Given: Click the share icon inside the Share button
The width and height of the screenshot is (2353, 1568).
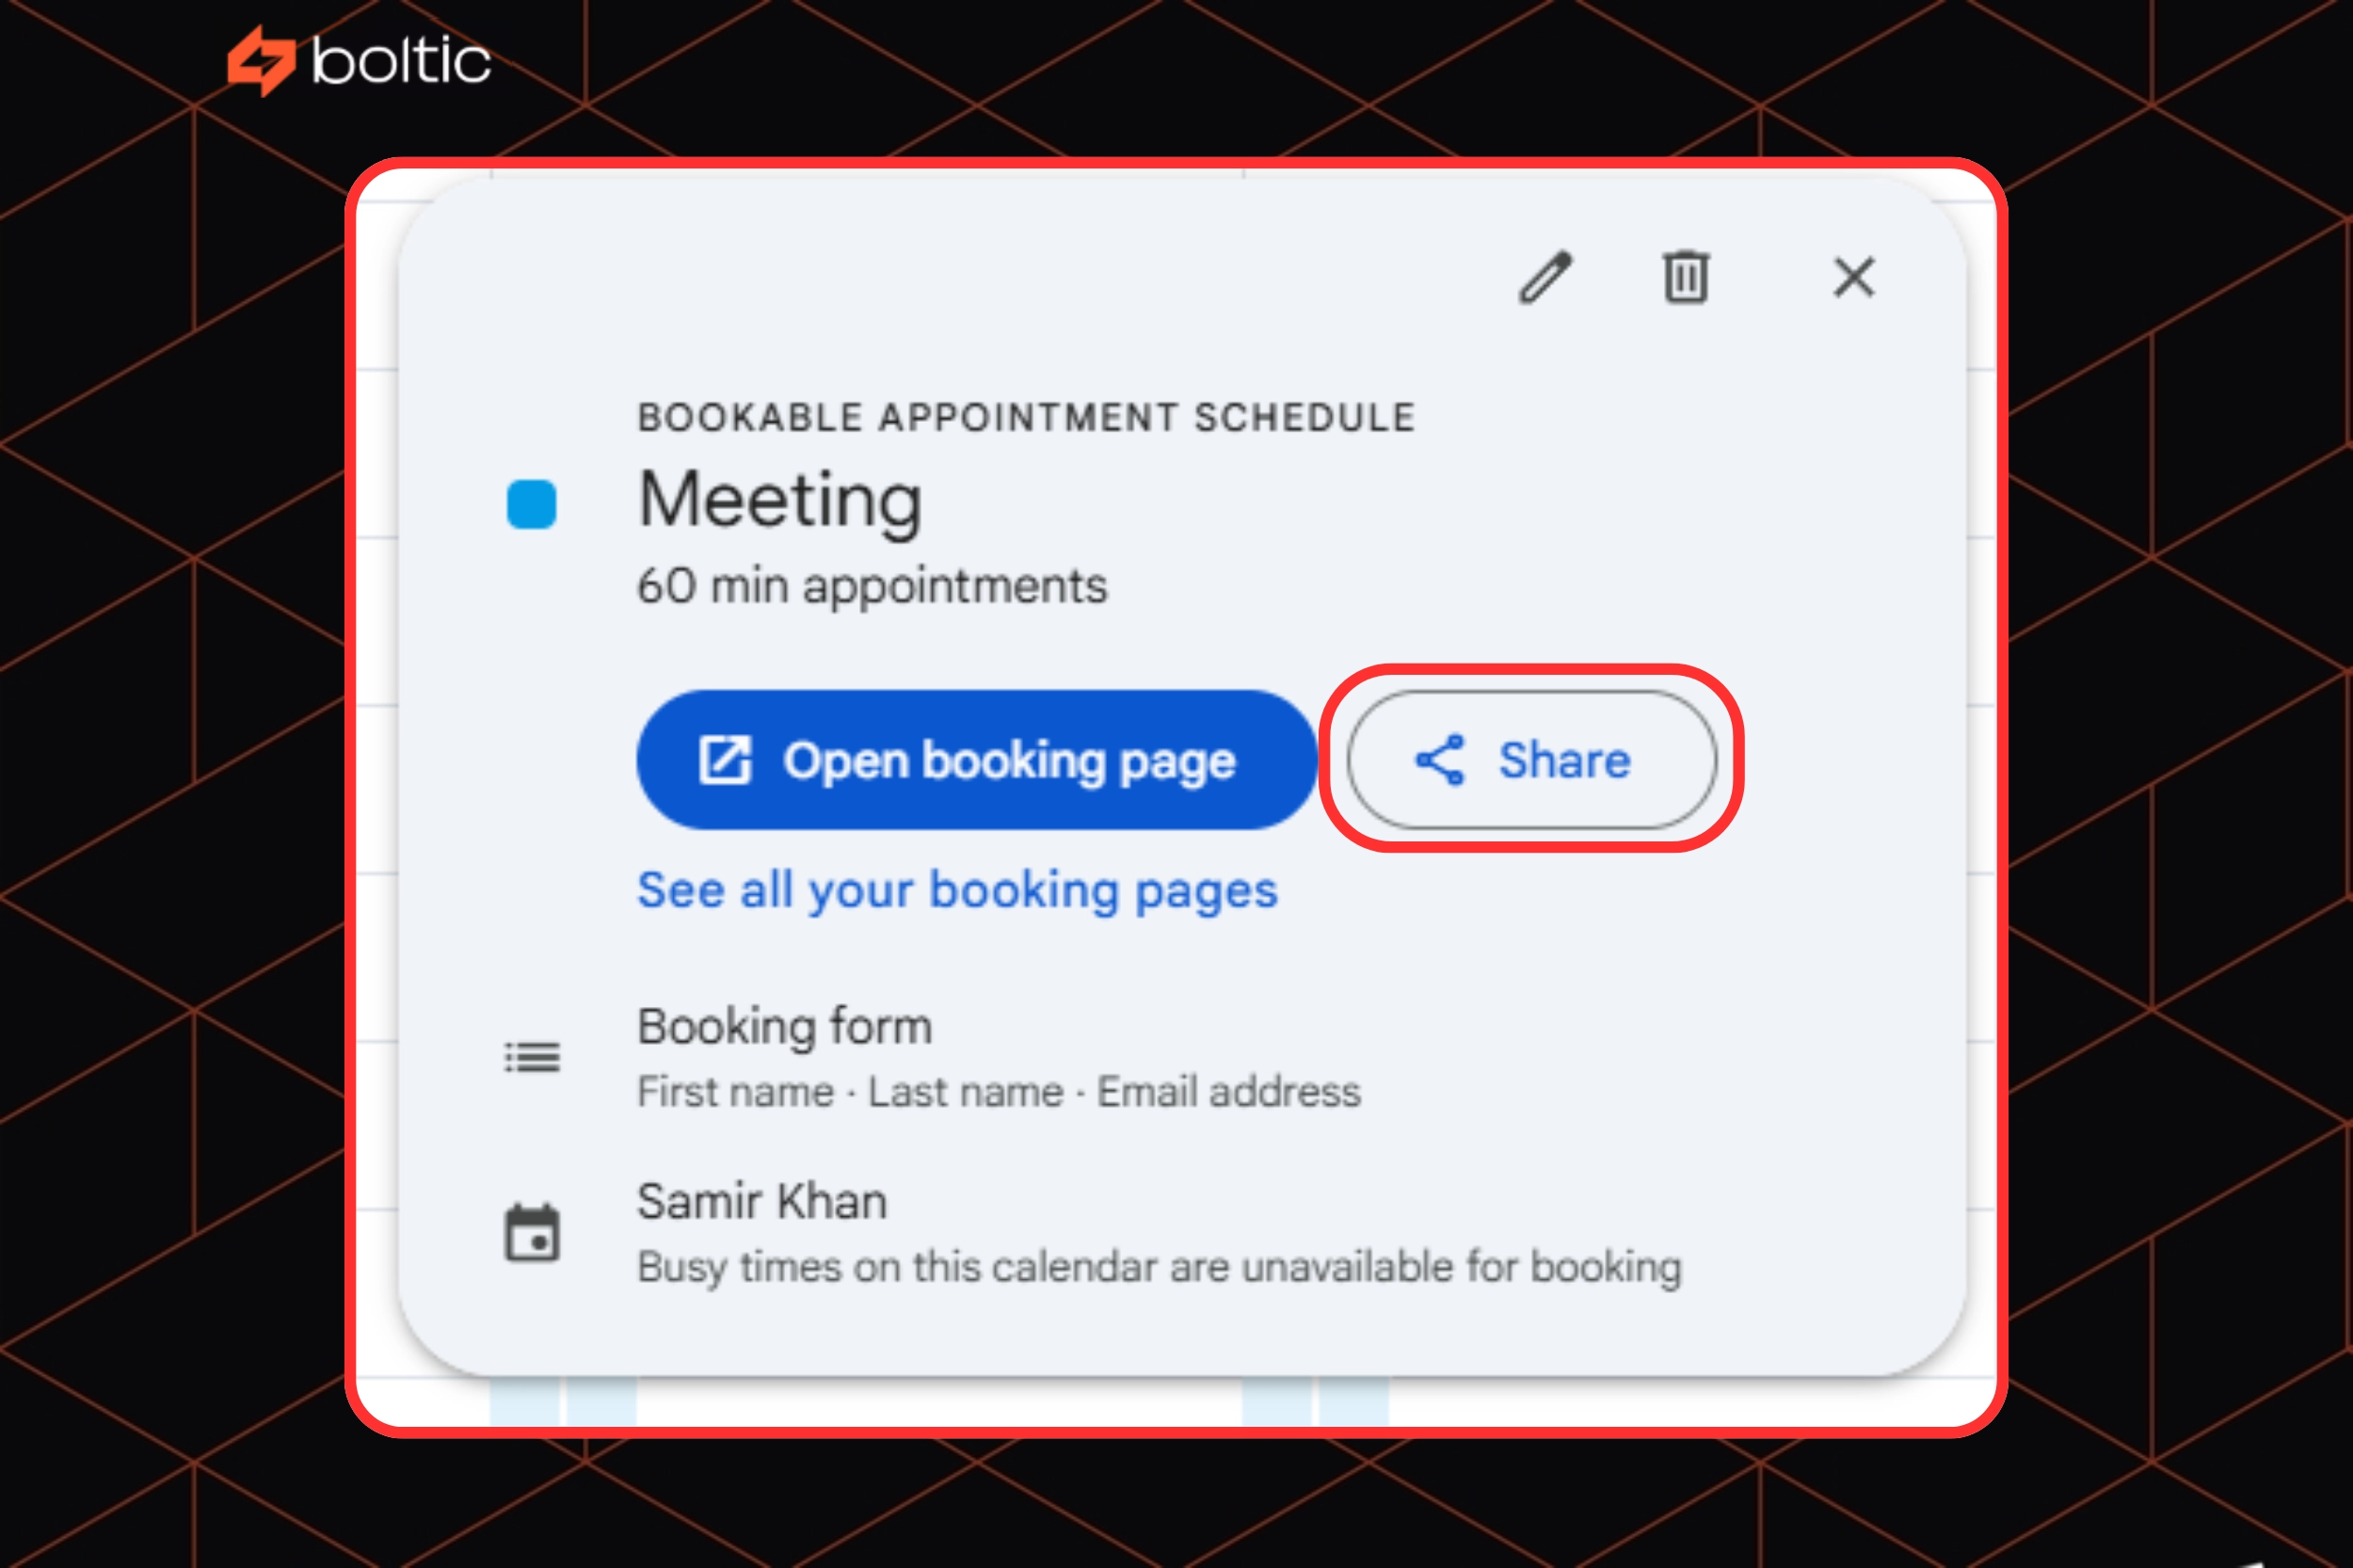Looking at the screenshot, I should (1441, 760).
